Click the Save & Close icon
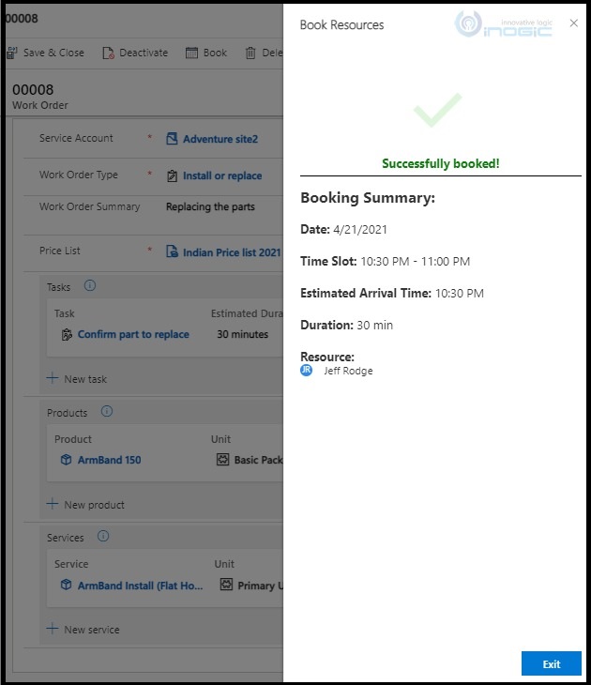591x685 pixels. click(x=12, y=53)
